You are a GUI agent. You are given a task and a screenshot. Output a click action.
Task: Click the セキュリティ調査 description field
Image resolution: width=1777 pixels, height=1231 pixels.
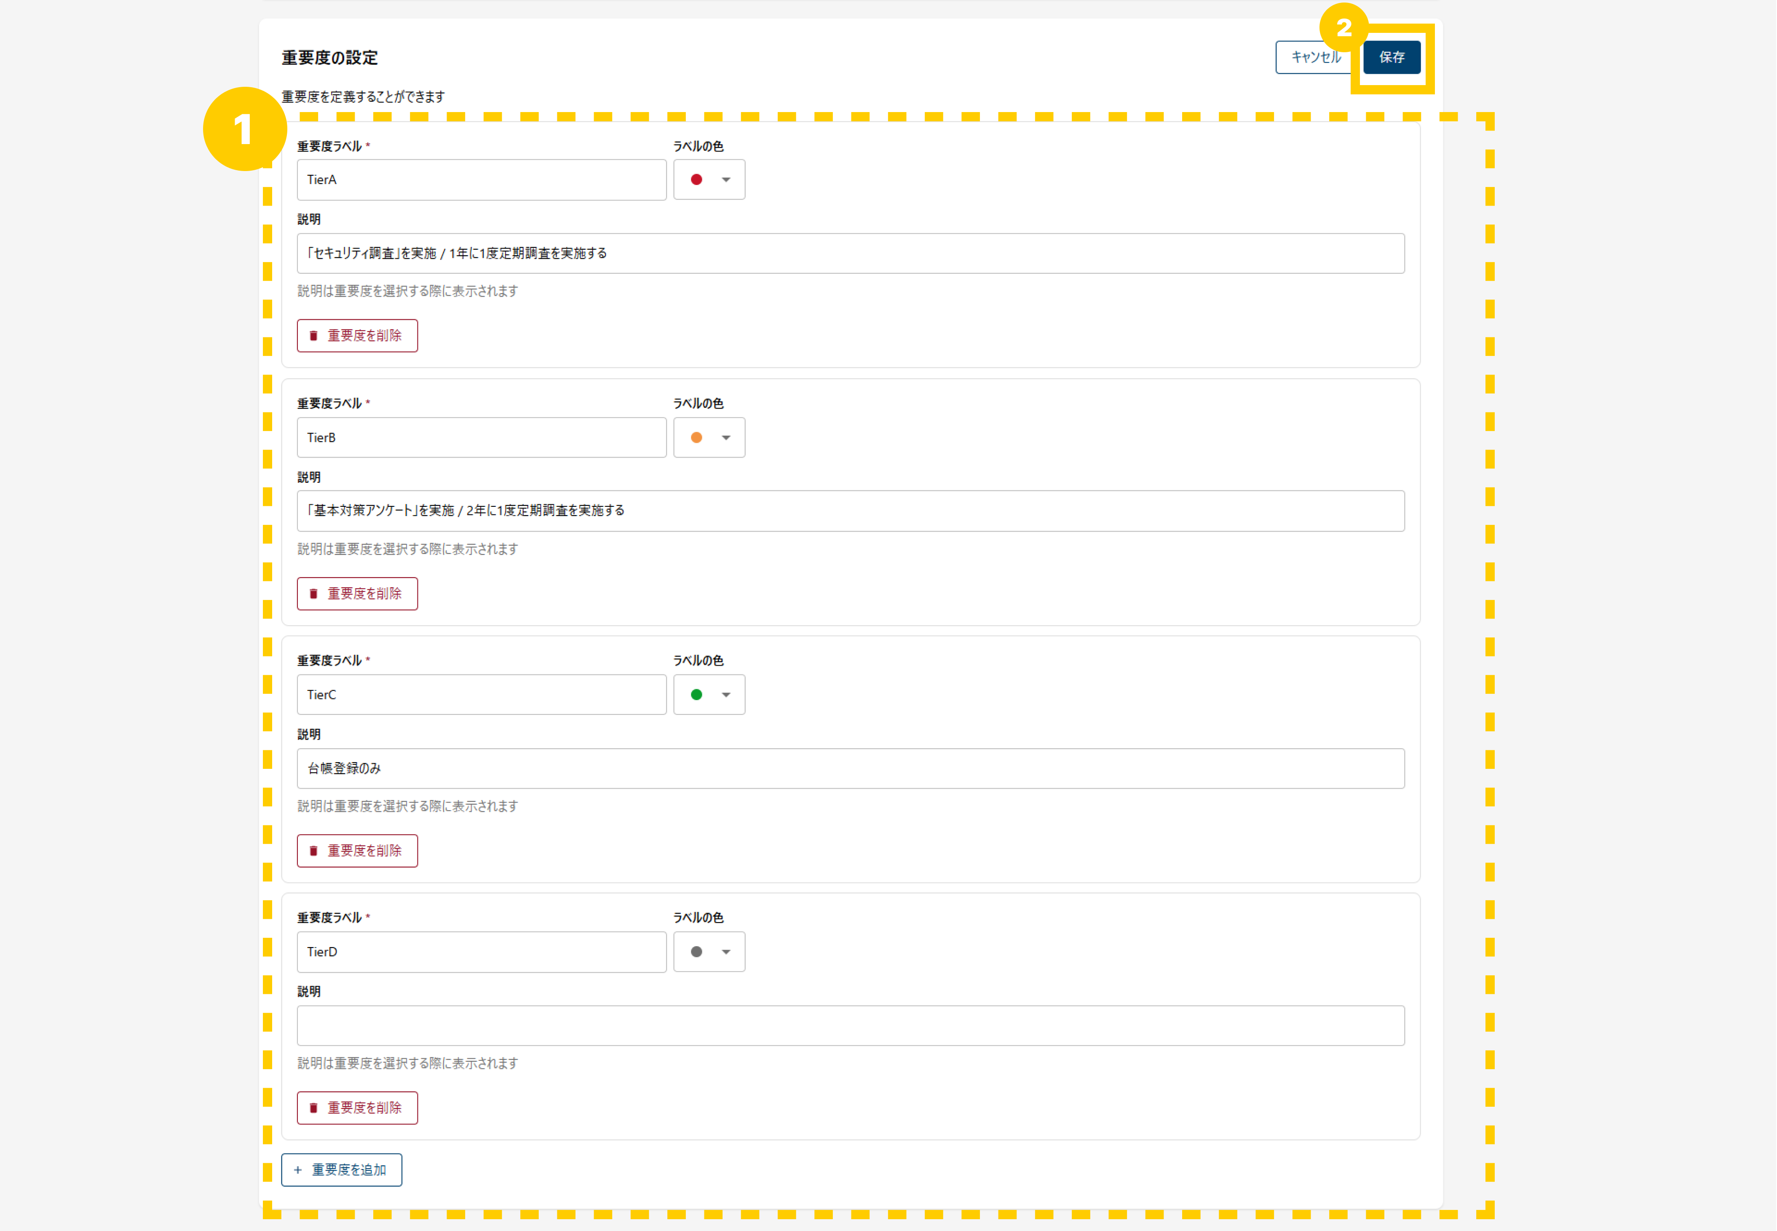coord(851,253)
